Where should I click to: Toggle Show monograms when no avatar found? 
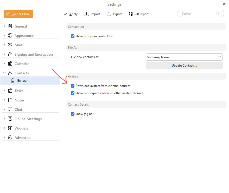point(73,93)
